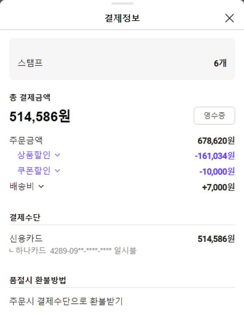Click the 배송비 label text
Screen dimensions: 244x332
click(22, 186)
